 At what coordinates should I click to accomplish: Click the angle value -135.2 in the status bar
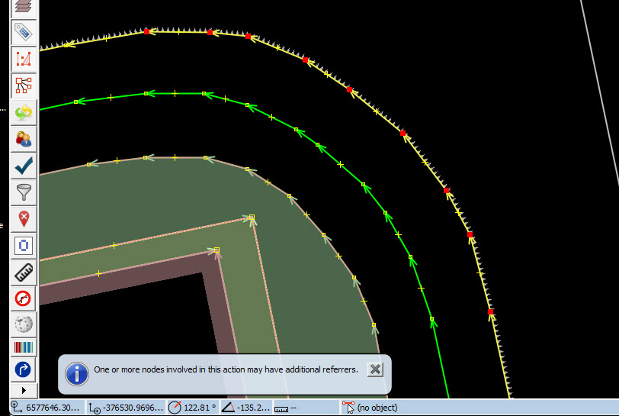(253, 408)
